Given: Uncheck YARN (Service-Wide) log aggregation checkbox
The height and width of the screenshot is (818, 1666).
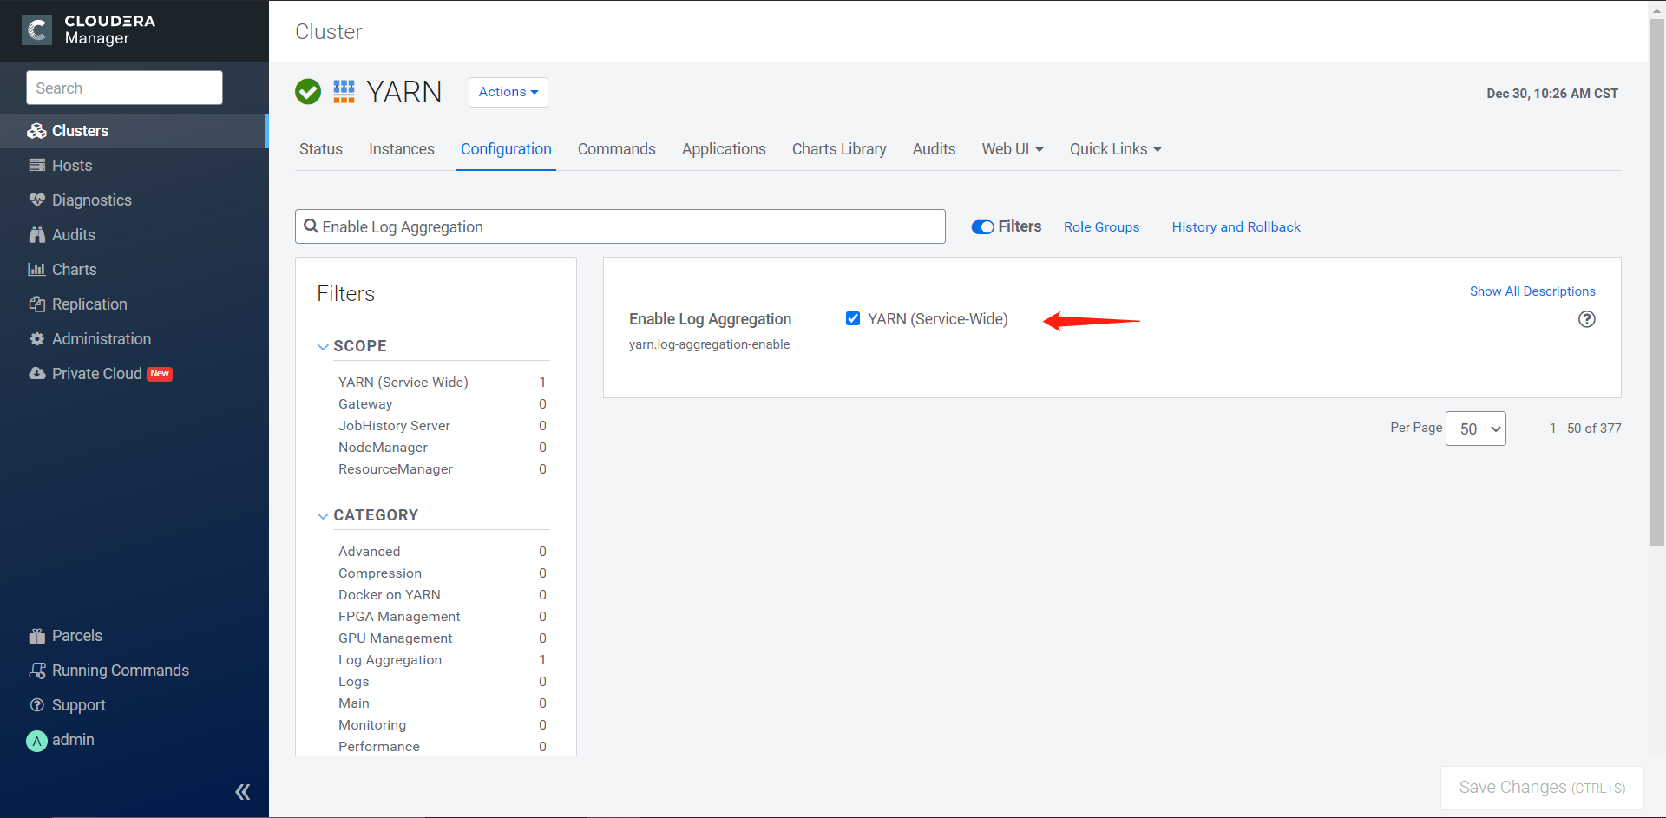Looking at the screenshot, I should pyautogui.click(x=853, y=318).
